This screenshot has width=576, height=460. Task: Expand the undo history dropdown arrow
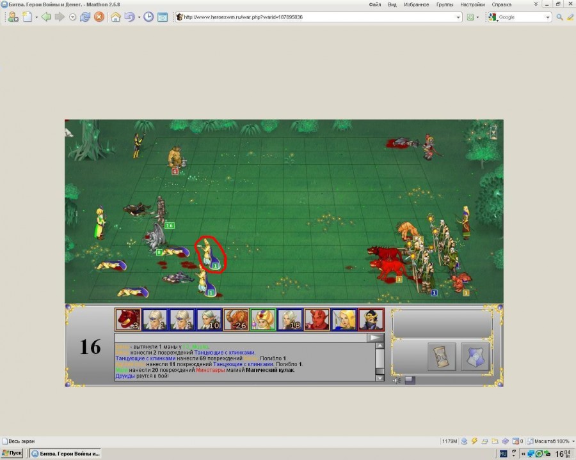[140, 17]
